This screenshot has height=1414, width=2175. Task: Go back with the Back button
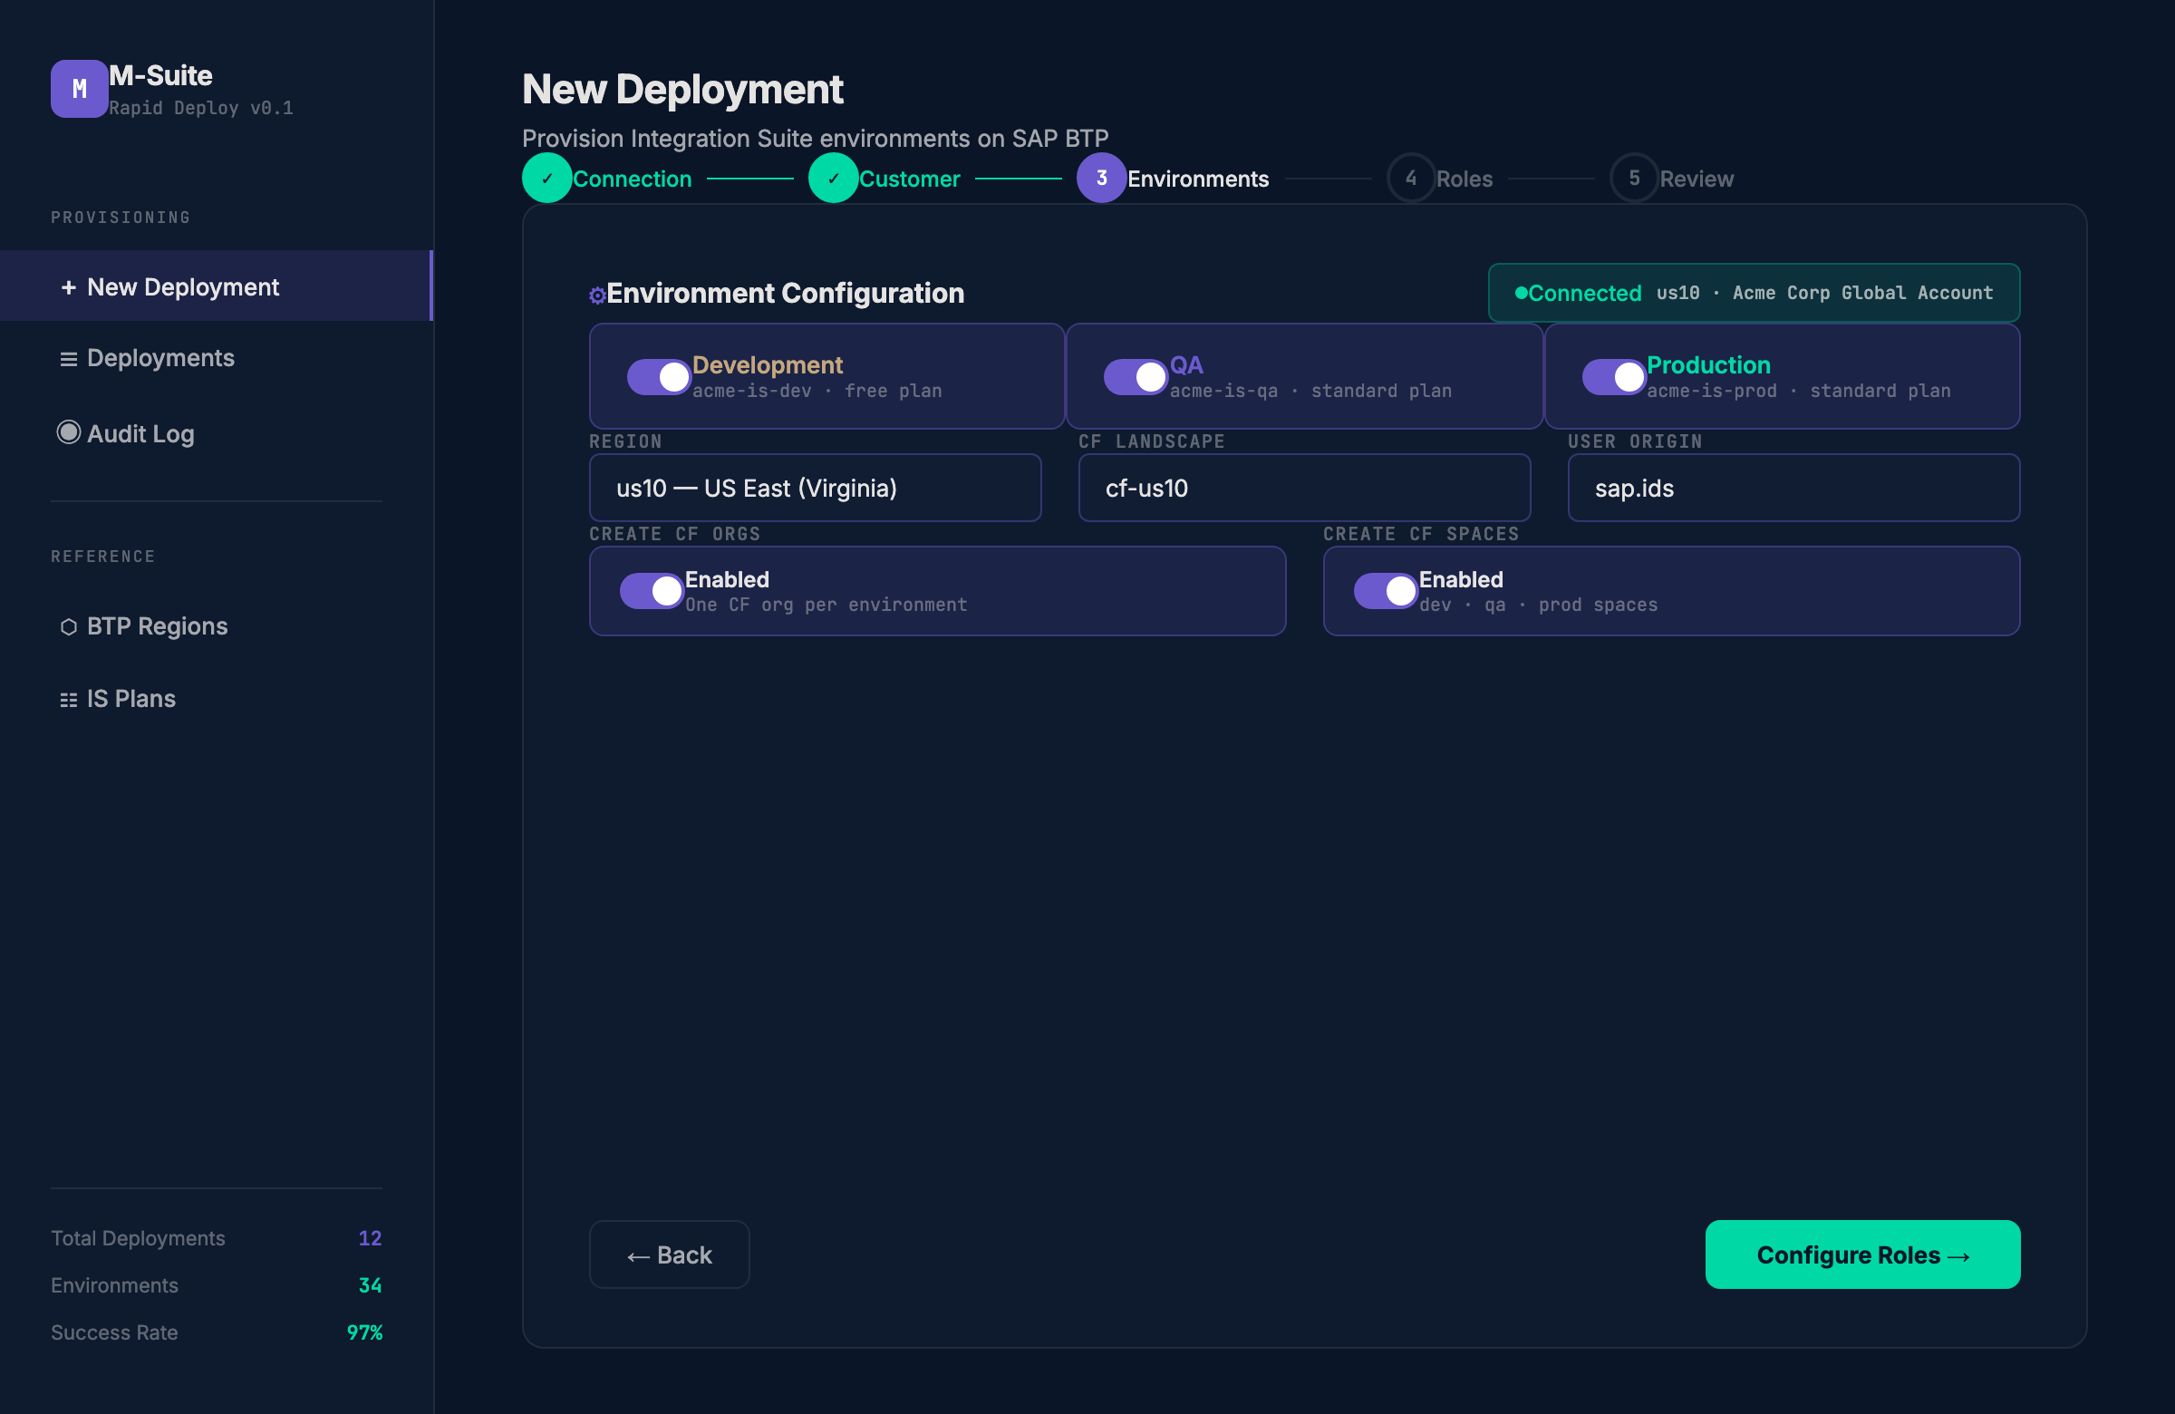coord(669,1255)
